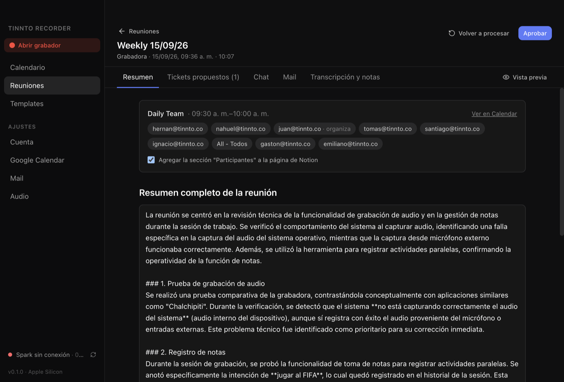This screenshot has width=564, height=382.
Task: Click the Grabadora date and duration line
Action: 176,56
